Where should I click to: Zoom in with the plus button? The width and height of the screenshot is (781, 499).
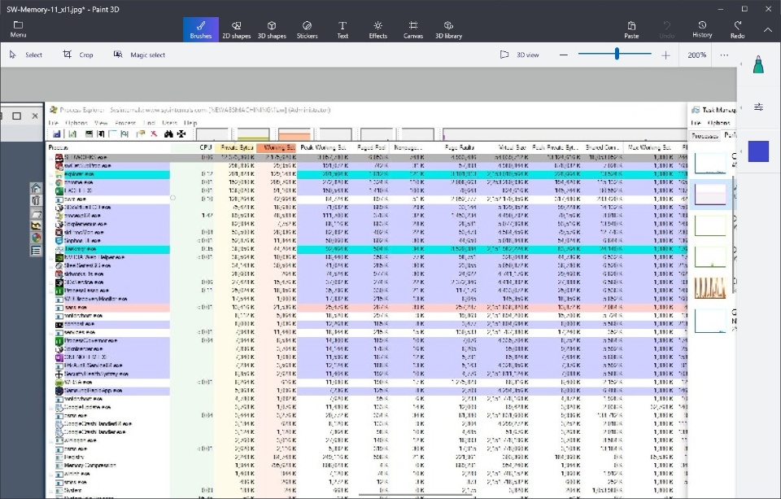coord(665,55)
